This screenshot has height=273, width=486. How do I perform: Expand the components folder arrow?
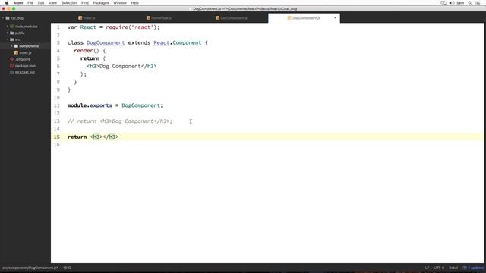click(x=12, y=46)
